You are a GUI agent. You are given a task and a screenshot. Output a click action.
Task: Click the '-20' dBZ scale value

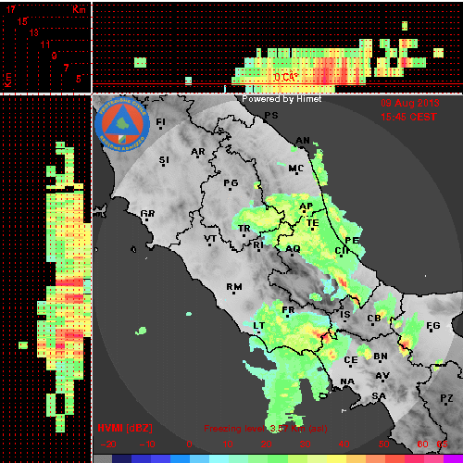108,444
